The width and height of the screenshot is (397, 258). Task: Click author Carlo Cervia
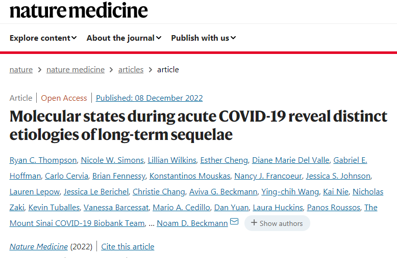coord(66,176)
